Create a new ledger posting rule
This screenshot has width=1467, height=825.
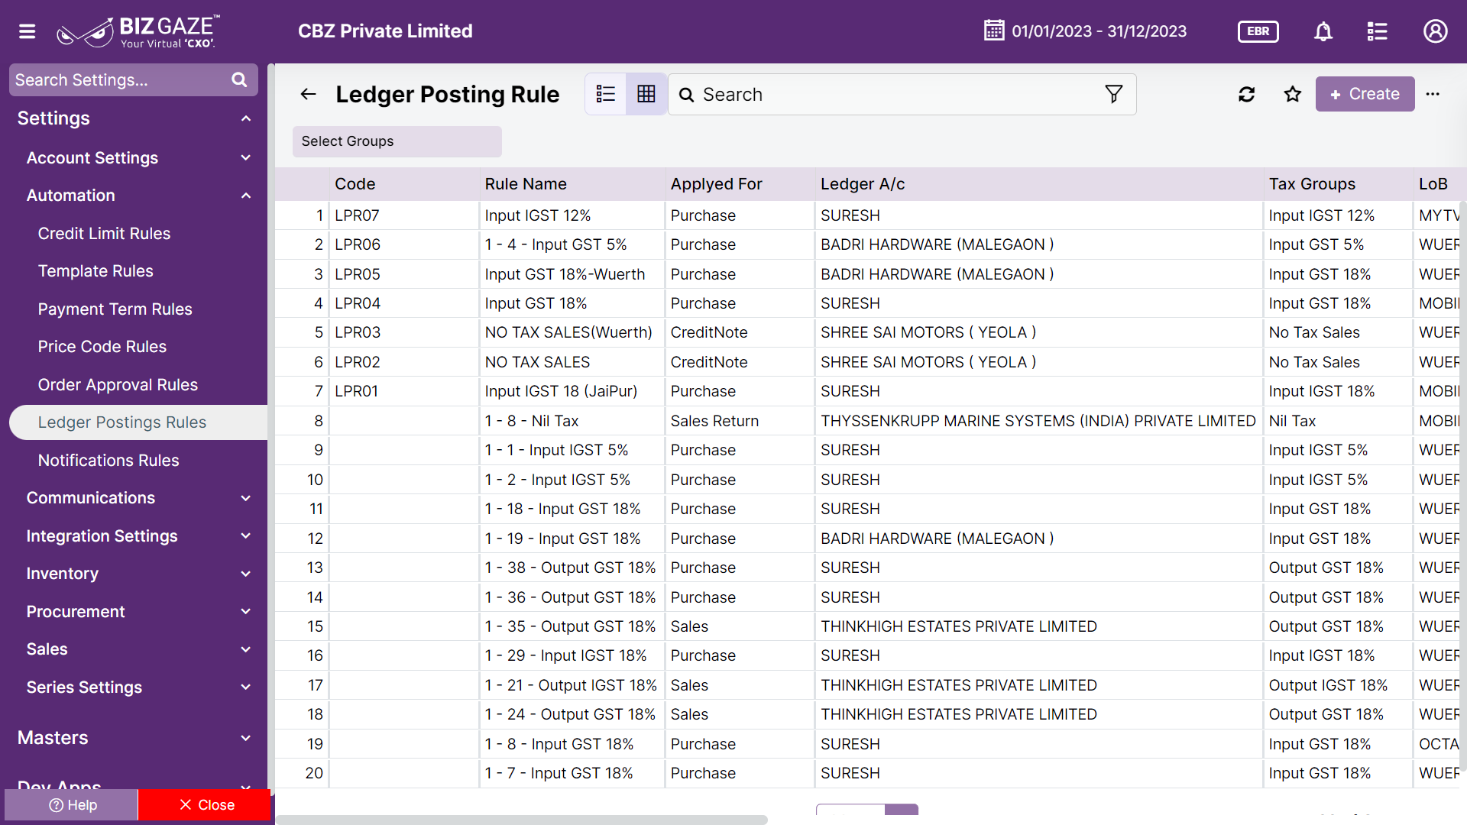pos(1365,94)
